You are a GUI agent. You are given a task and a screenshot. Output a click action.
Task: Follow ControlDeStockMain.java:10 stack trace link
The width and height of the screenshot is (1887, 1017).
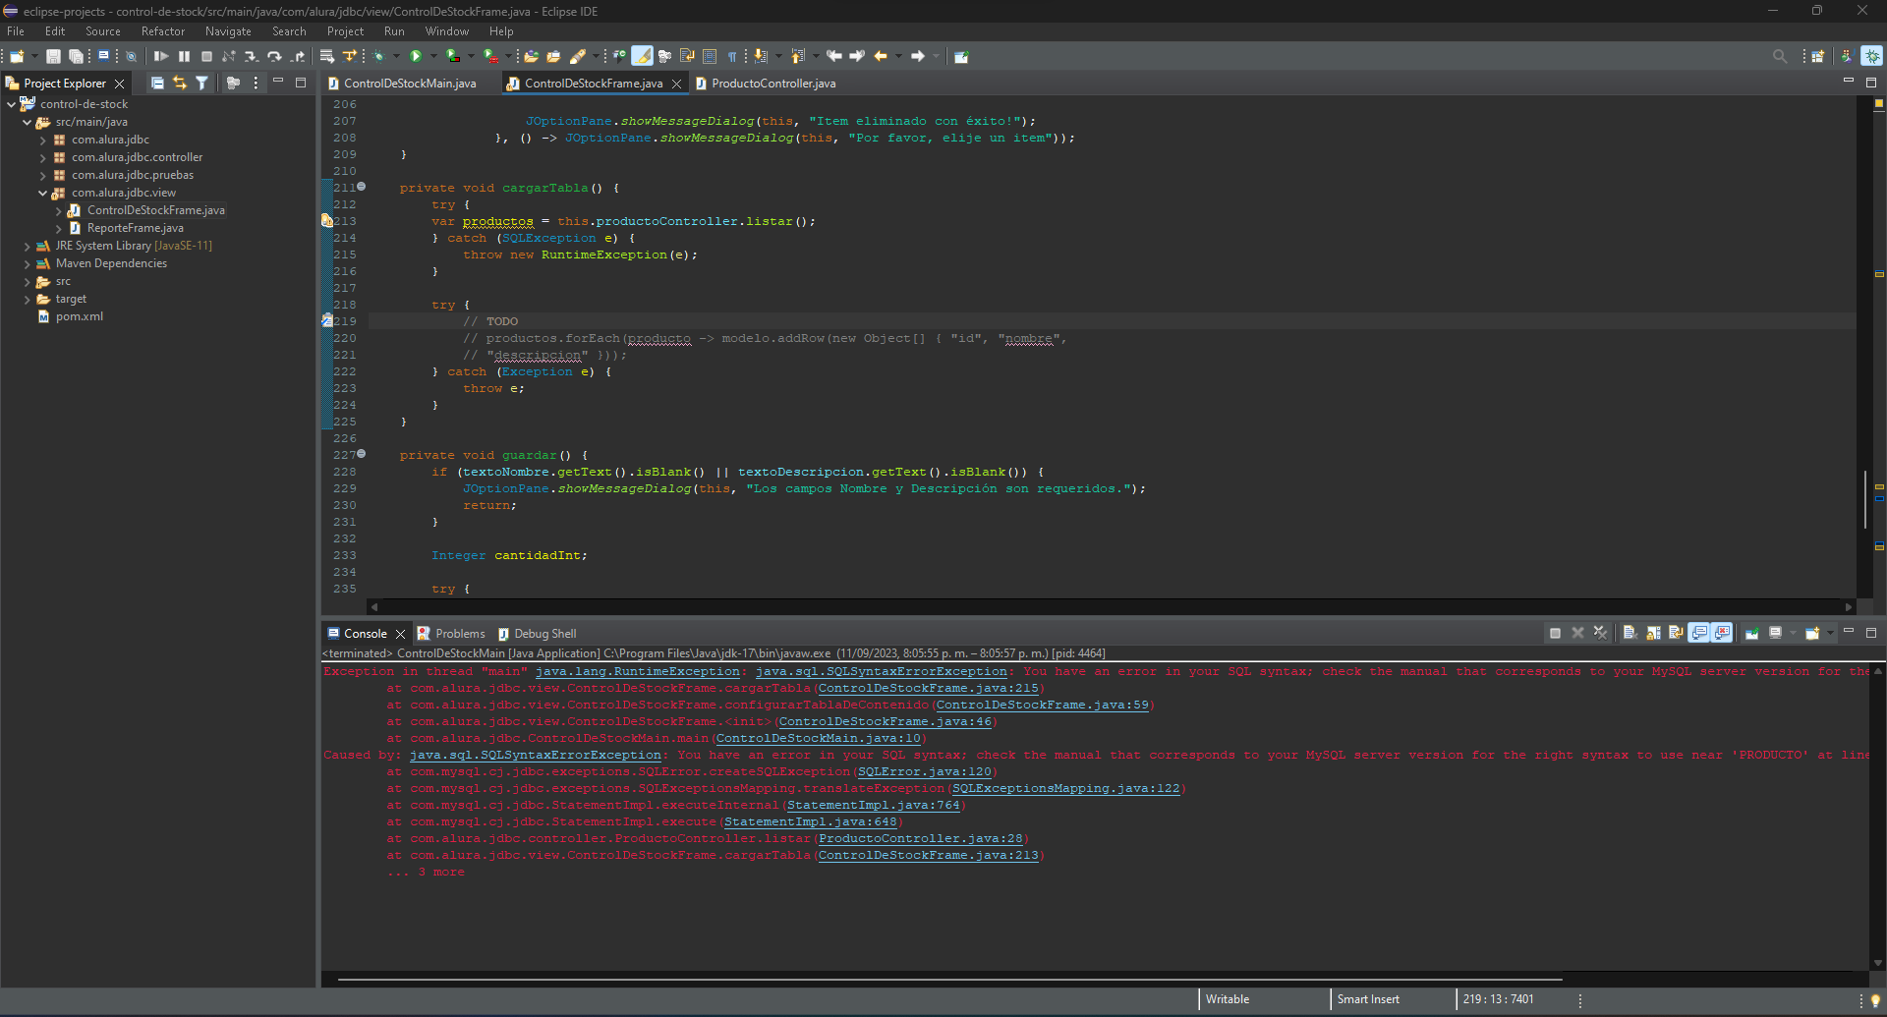818,739
